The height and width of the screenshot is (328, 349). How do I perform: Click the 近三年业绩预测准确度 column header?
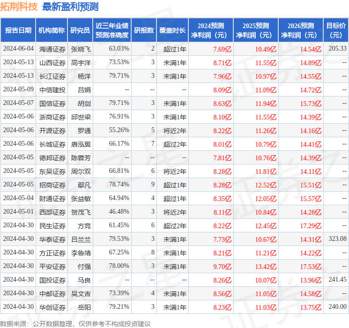click(112, 30)
